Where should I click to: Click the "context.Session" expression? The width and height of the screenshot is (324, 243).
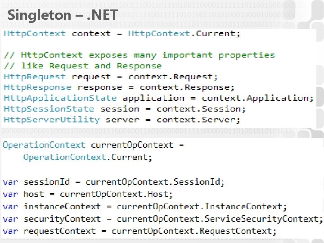click(x=200, y=109)
